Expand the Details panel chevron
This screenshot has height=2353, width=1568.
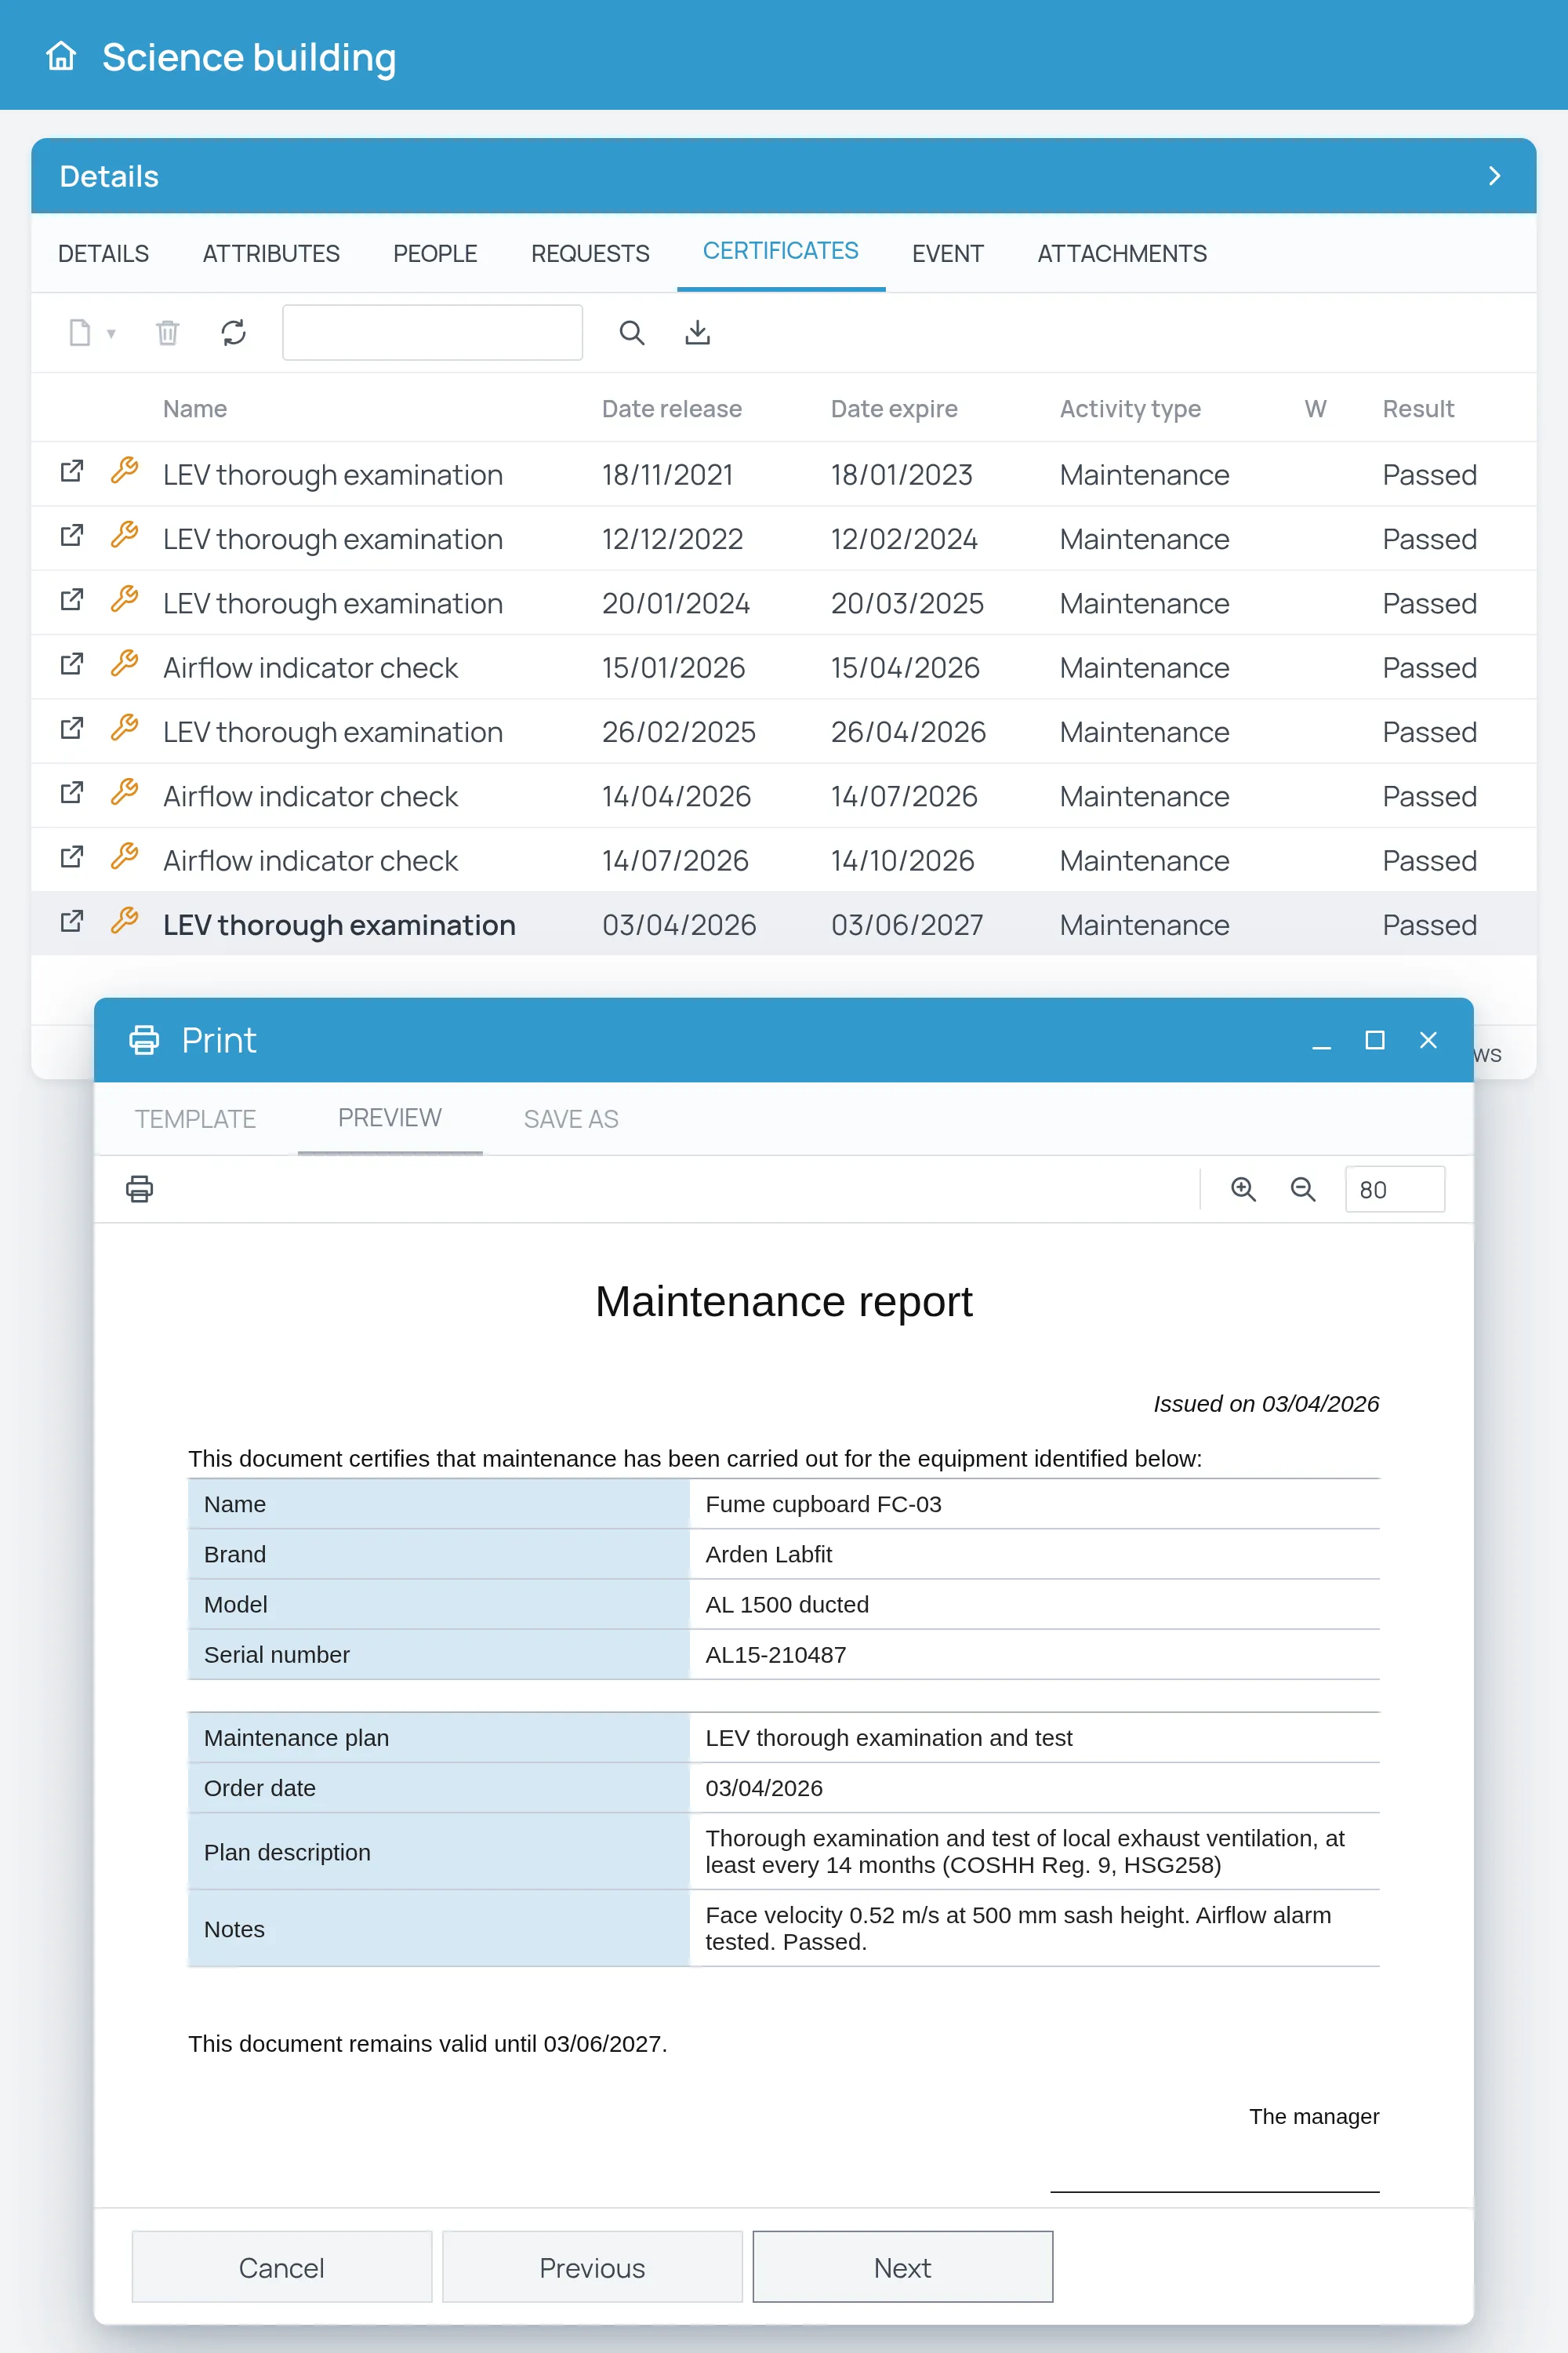click(x=1494, y=176)
